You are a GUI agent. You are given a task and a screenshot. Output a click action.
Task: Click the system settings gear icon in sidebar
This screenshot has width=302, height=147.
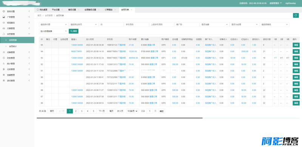click(x=4, y=11)
